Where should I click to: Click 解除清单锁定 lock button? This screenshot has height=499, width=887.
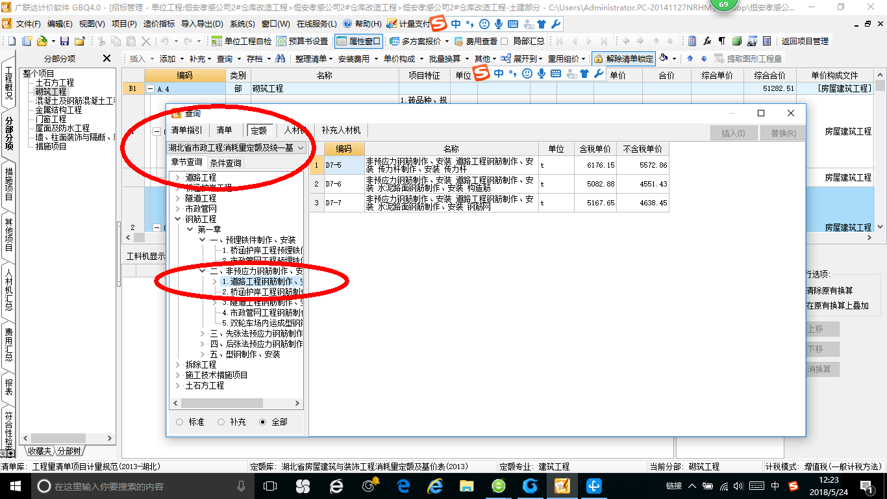point(623,58)
